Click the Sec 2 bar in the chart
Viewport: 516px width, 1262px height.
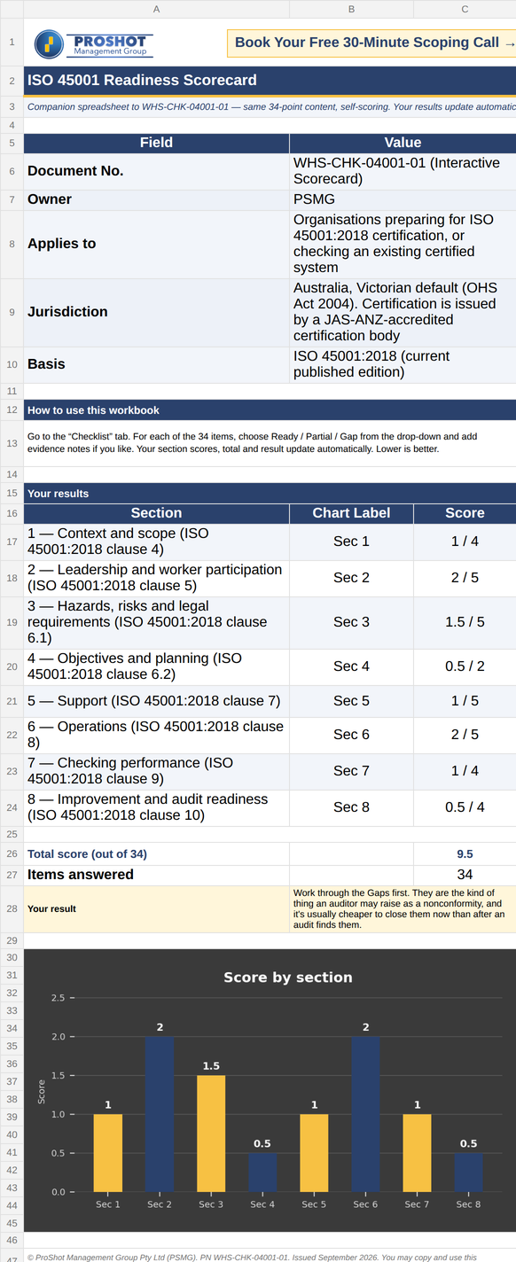pyautogui.click(x=160, y=1115)
